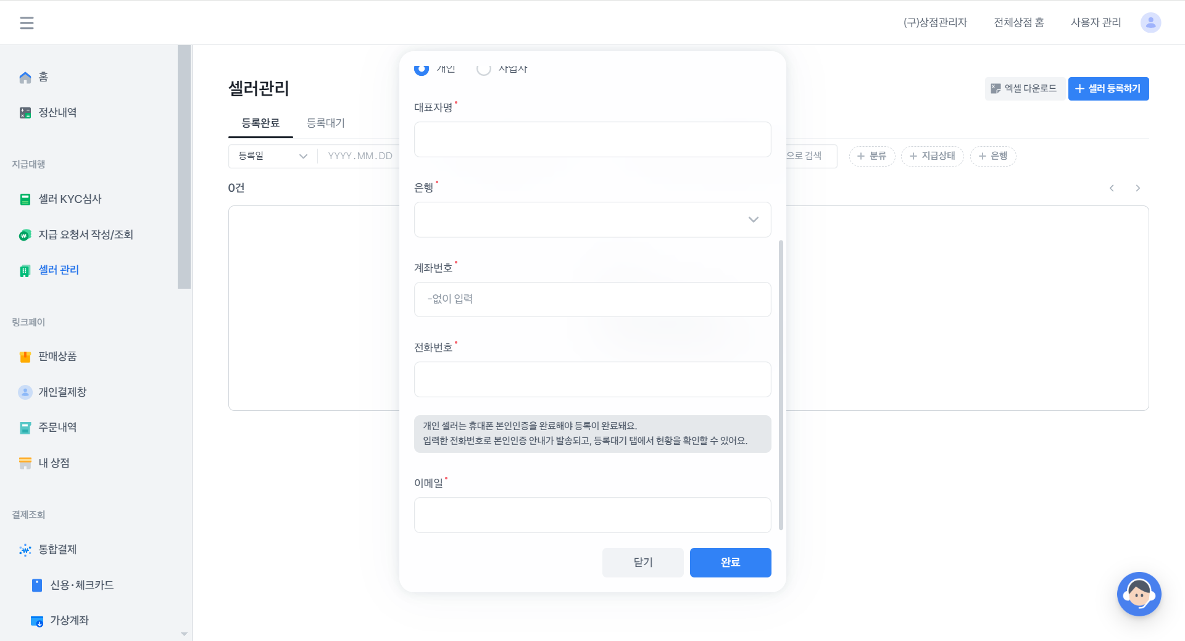Open the hamburger menu icon

[27, 23]
